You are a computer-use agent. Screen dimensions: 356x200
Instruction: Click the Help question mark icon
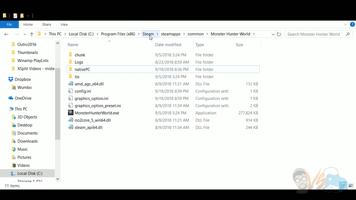pos(352,25)
